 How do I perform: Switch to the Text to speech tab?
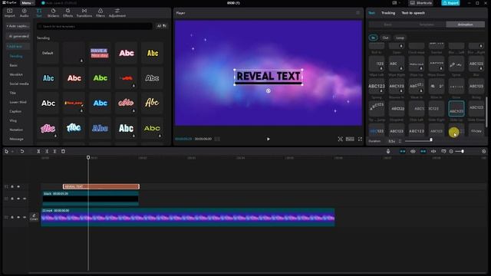(413, 13)
